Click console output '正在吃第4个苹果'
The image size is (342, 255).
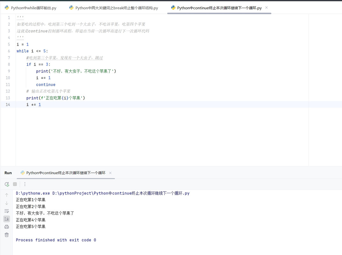[x=31, y=220]
